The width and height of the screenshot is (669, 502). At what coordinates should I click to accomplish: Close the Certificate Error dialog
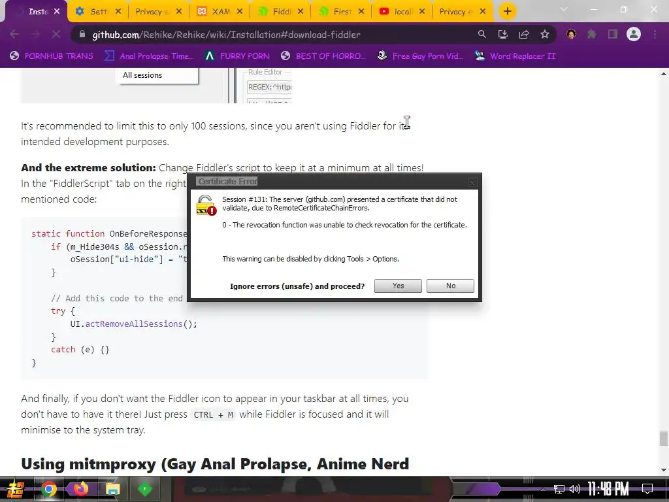(472, 183)
